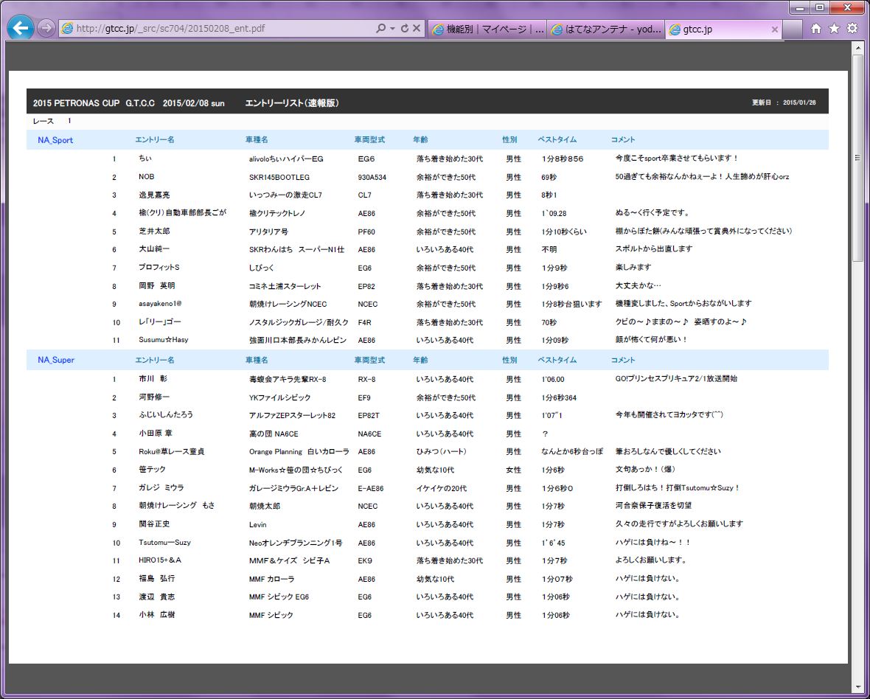Click entry name 笹テック
This screenshot has width=870, height=699.
152,470
